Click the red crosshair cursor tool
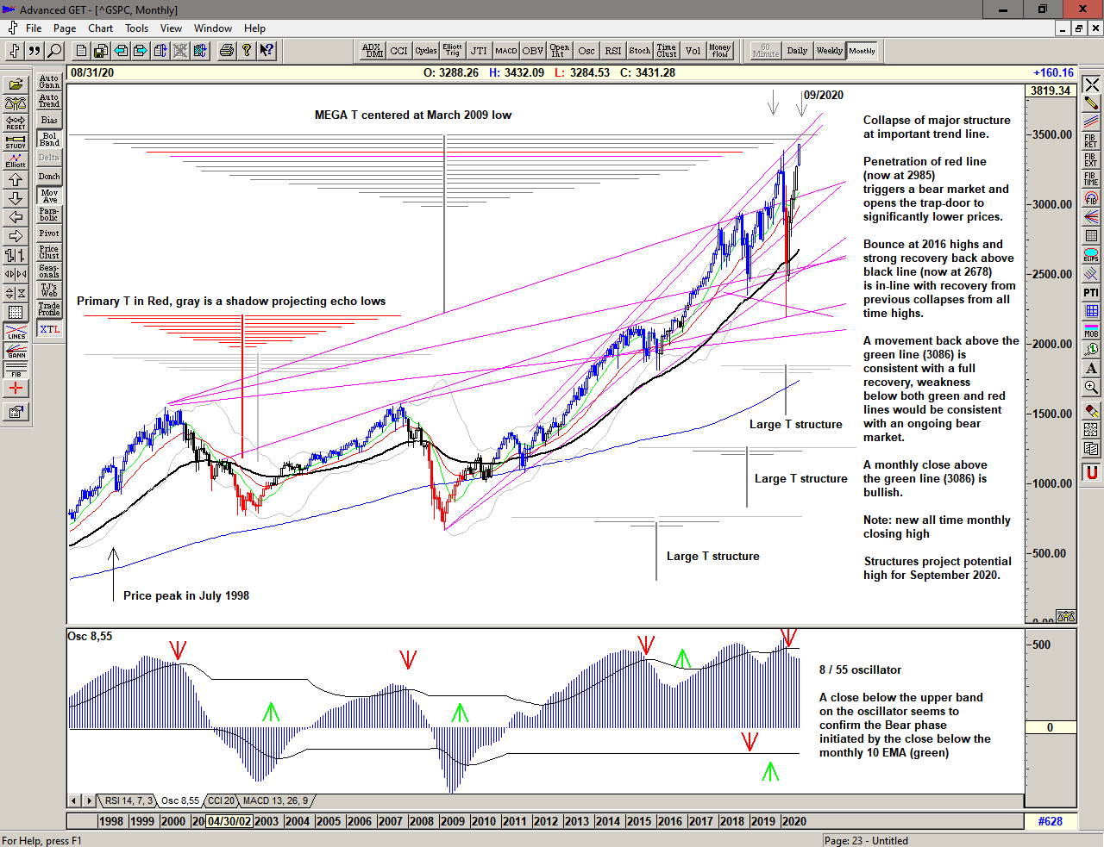 tap(16, 389)
